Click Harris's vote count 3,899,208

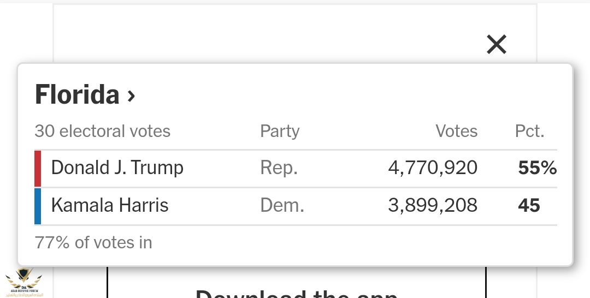pyautogui.click(x=433, y=206)
